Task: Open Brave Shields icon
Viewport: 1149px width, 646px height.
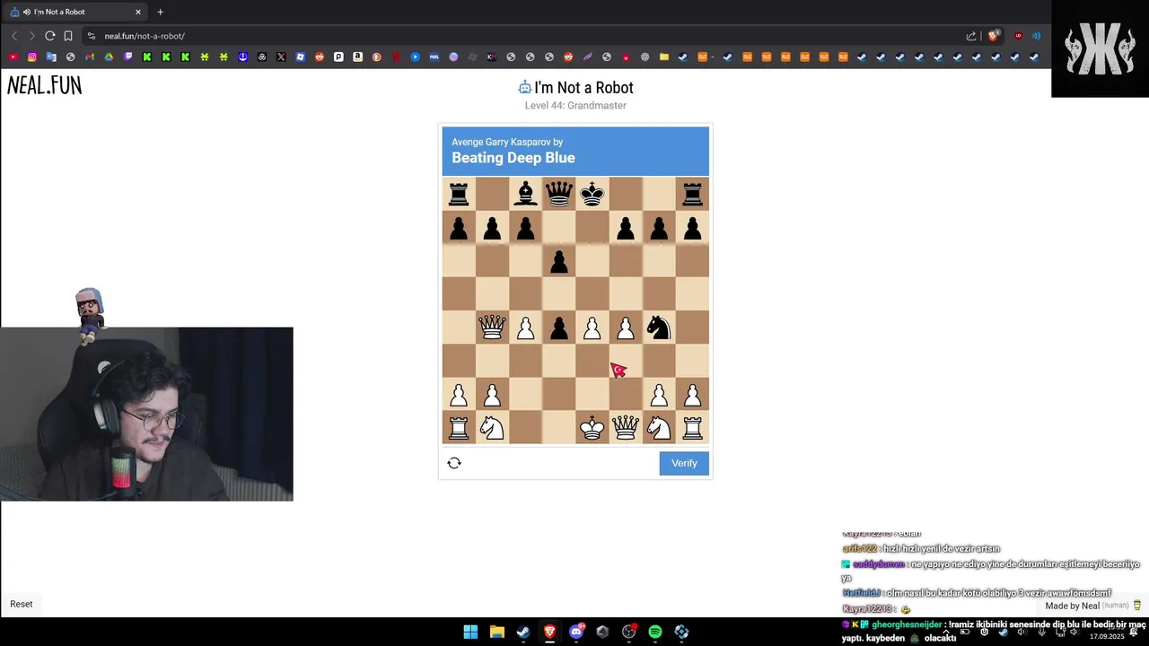Action: [x=994, y=36]
